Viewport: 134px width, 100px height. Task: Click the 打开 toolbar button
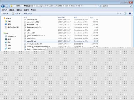pyautogui.click(x=15, y=13)
